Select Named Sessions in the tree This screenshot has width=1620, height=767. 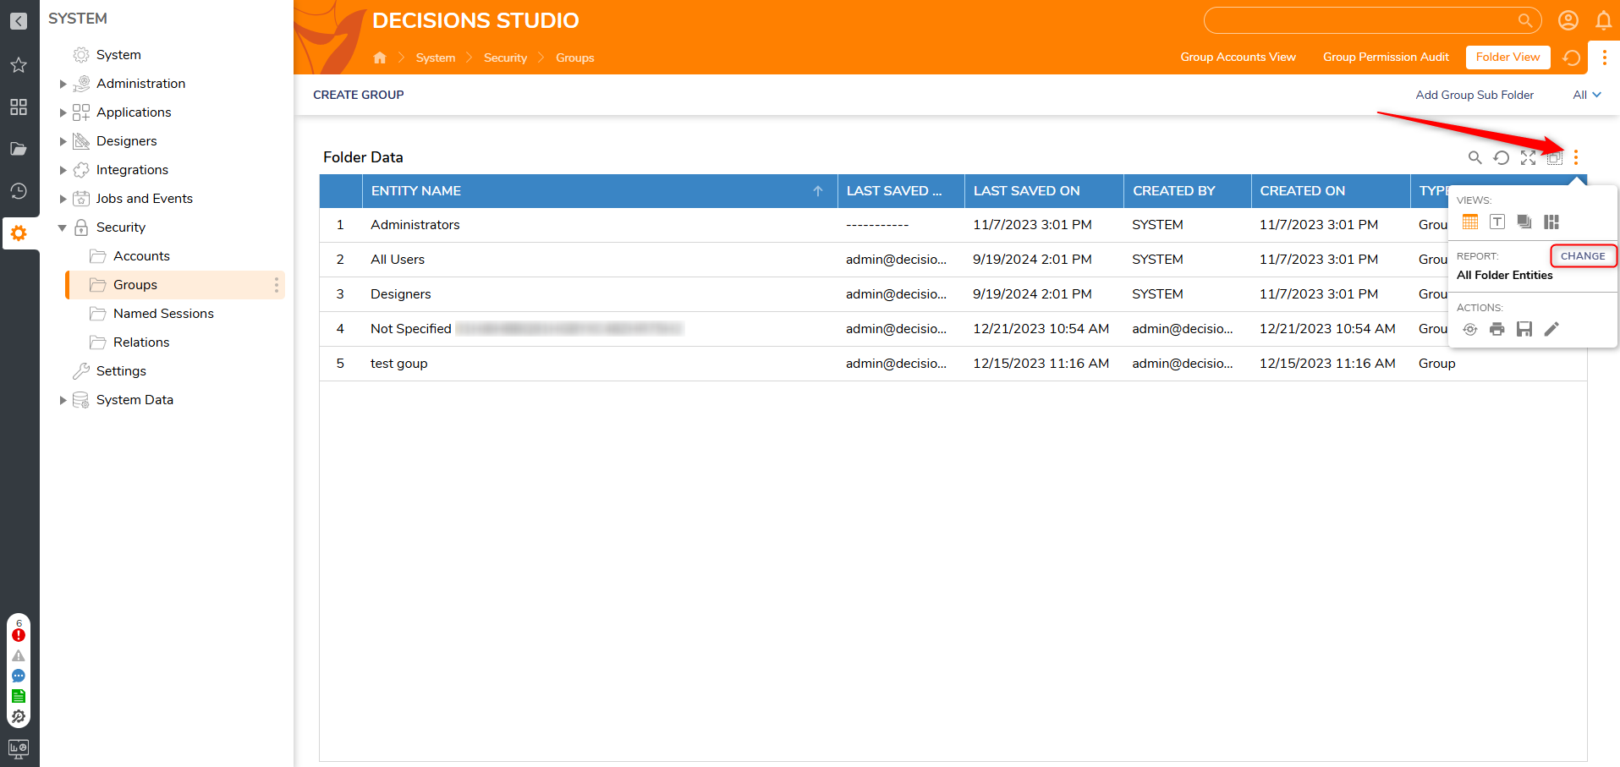point(163,314)
